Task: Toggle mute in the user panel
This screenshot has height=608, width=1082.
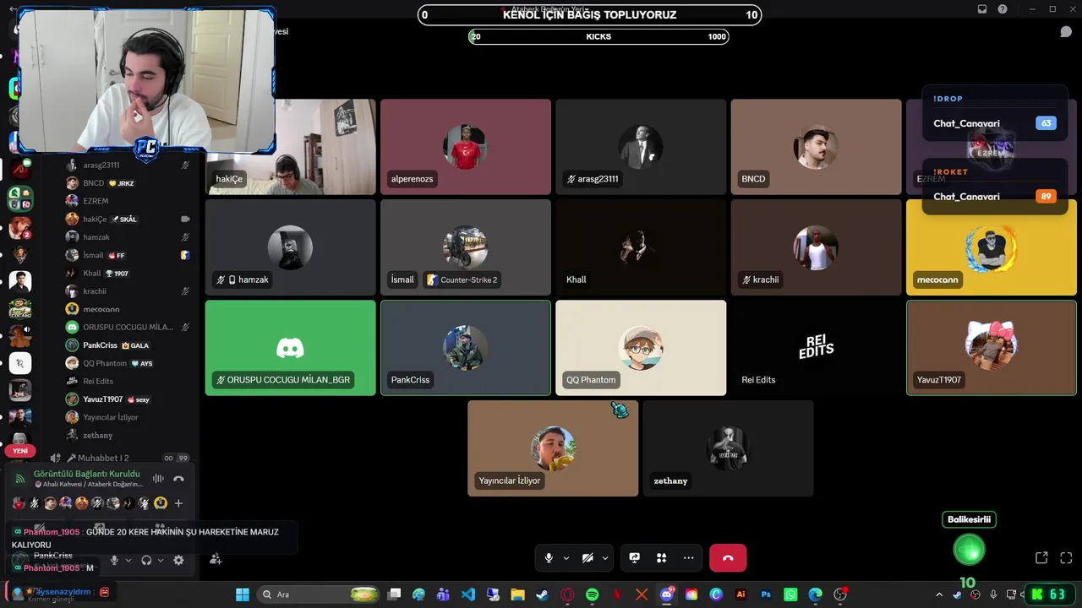Action: [x=114, y=560]
